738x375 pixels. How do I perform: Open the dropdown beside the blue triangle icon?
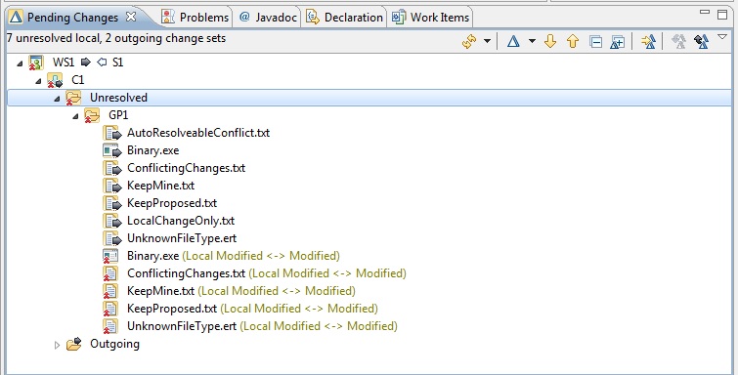tap(532, 41)
